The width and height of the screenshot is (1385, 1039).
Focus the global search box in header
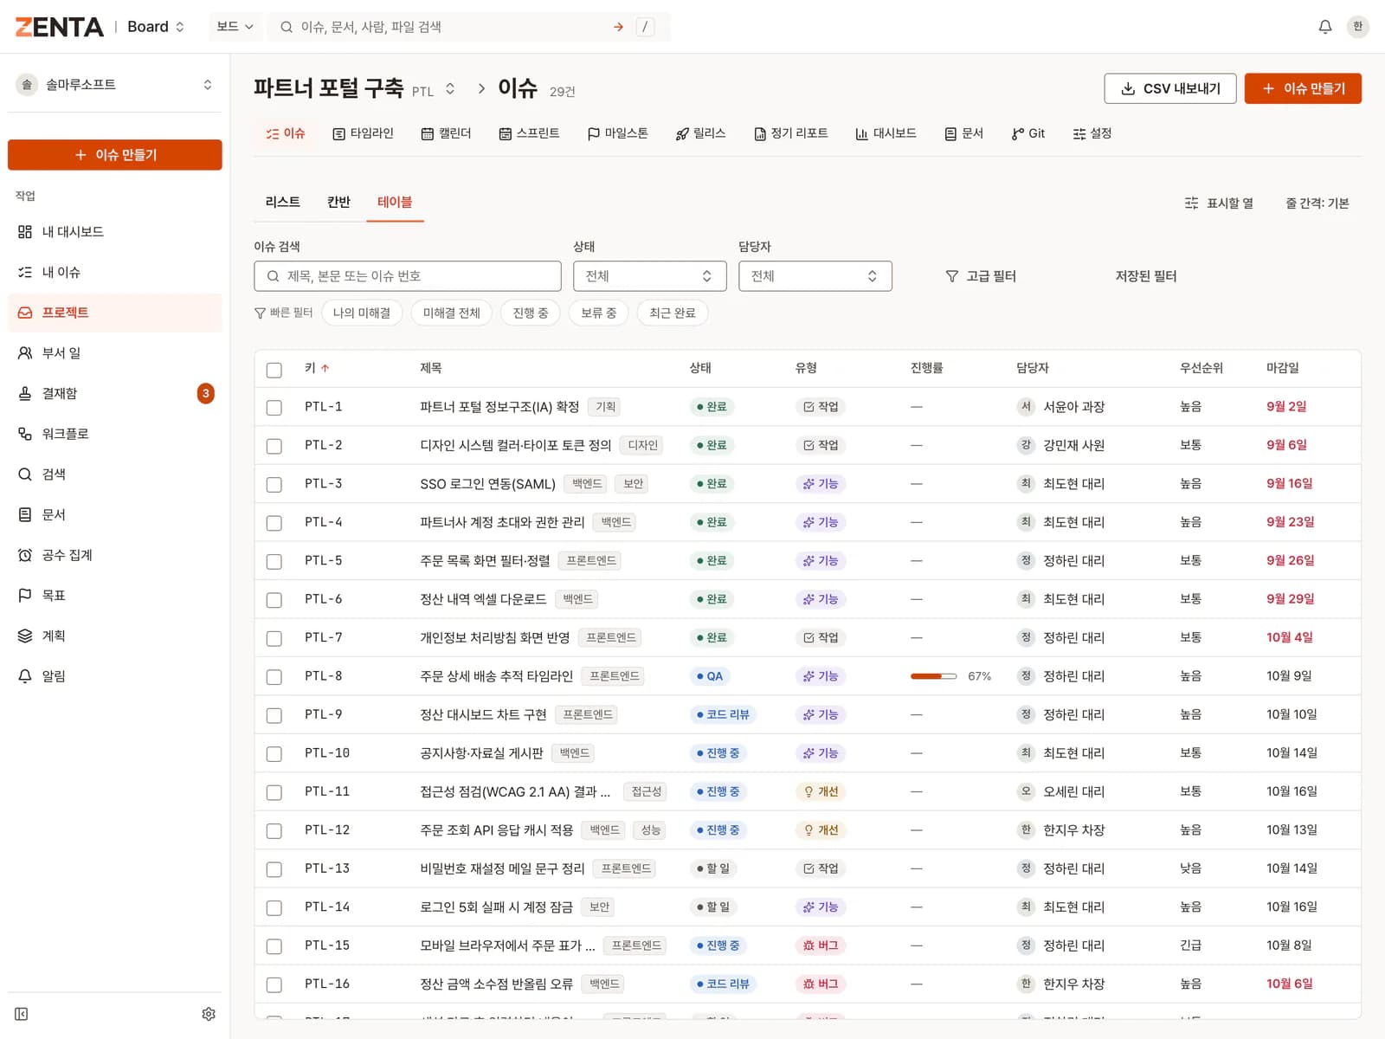(x=469, y=27)
